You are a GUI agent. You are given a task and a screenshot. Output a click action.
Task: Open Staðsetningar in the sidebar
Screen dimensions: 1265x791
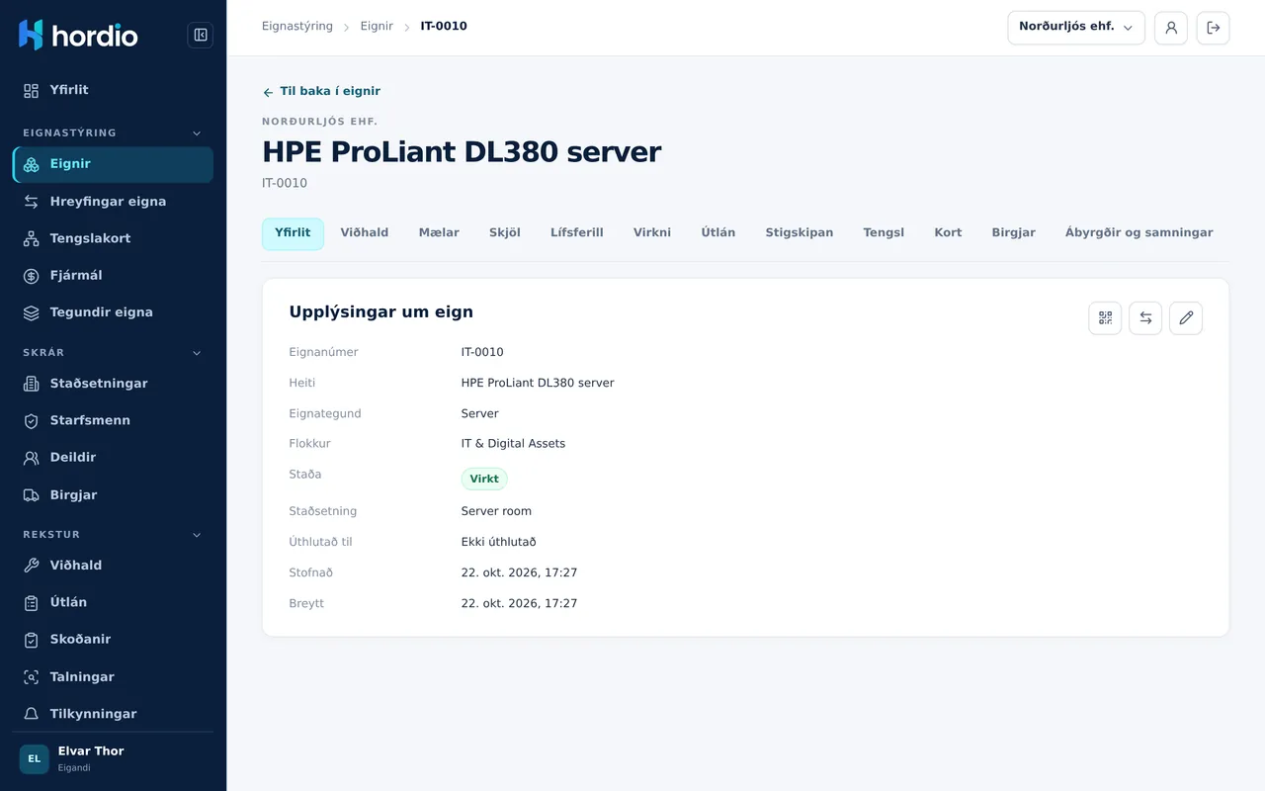[113, 384]
